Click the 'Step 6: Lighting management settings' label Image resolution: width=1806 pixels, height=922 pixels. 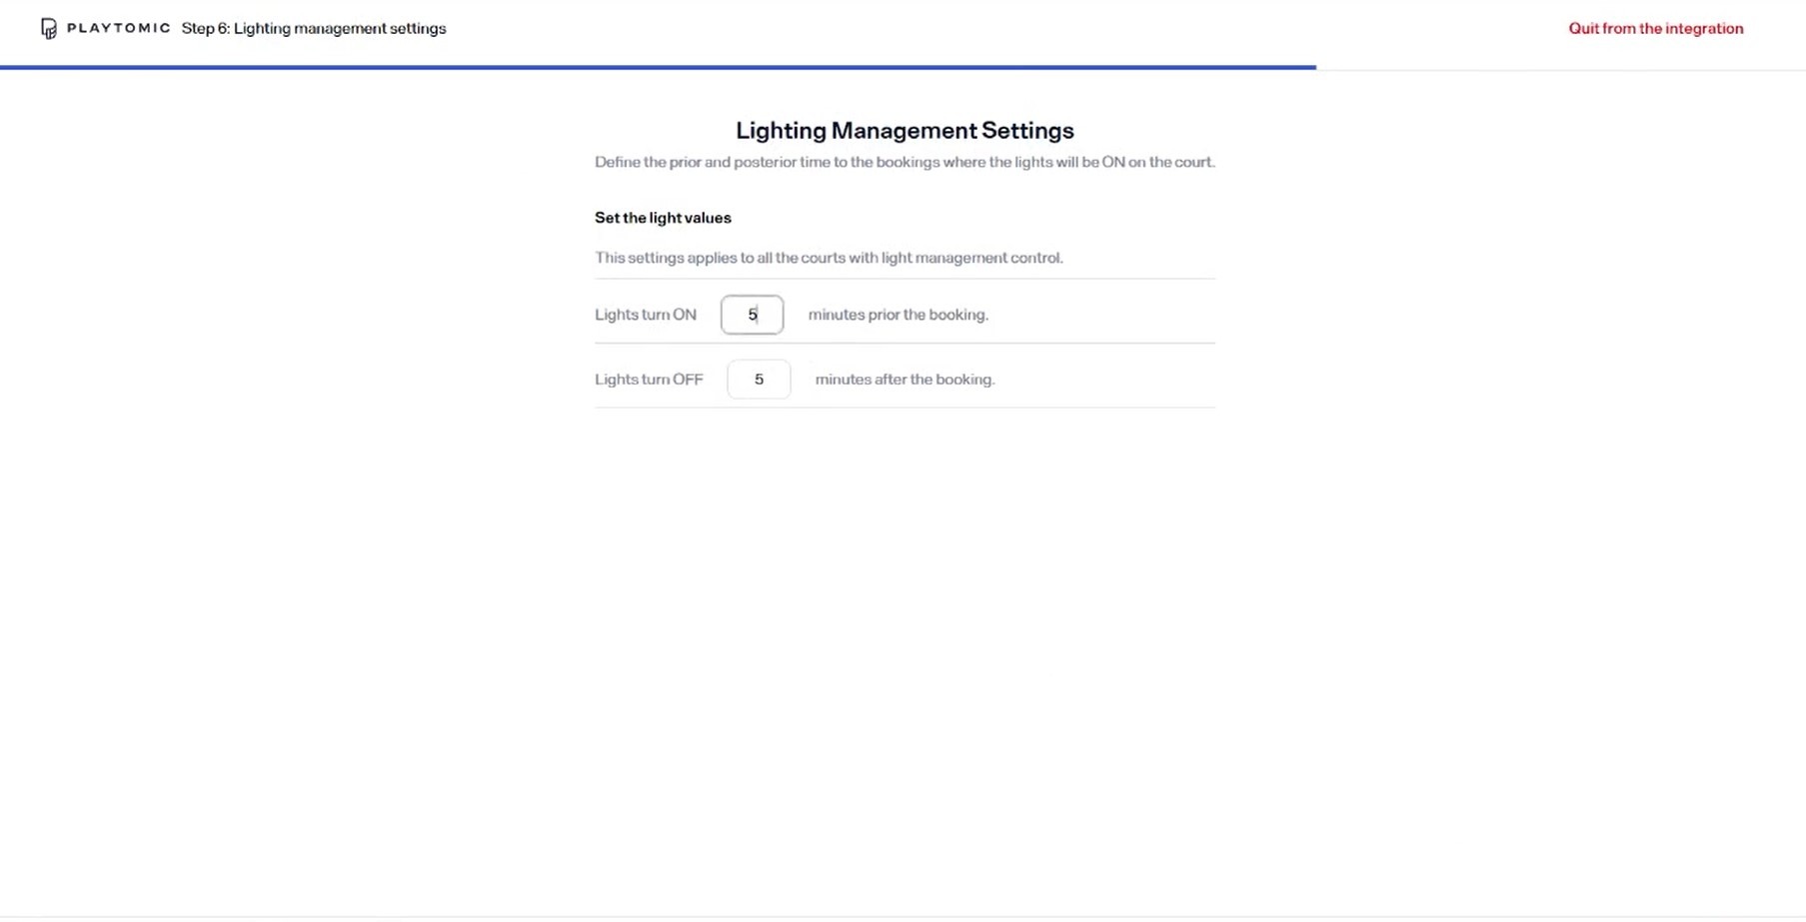tap(314, 28)
